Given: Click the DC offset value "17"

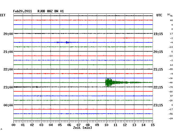Looking at the screenshot, I should pos(171,34).
